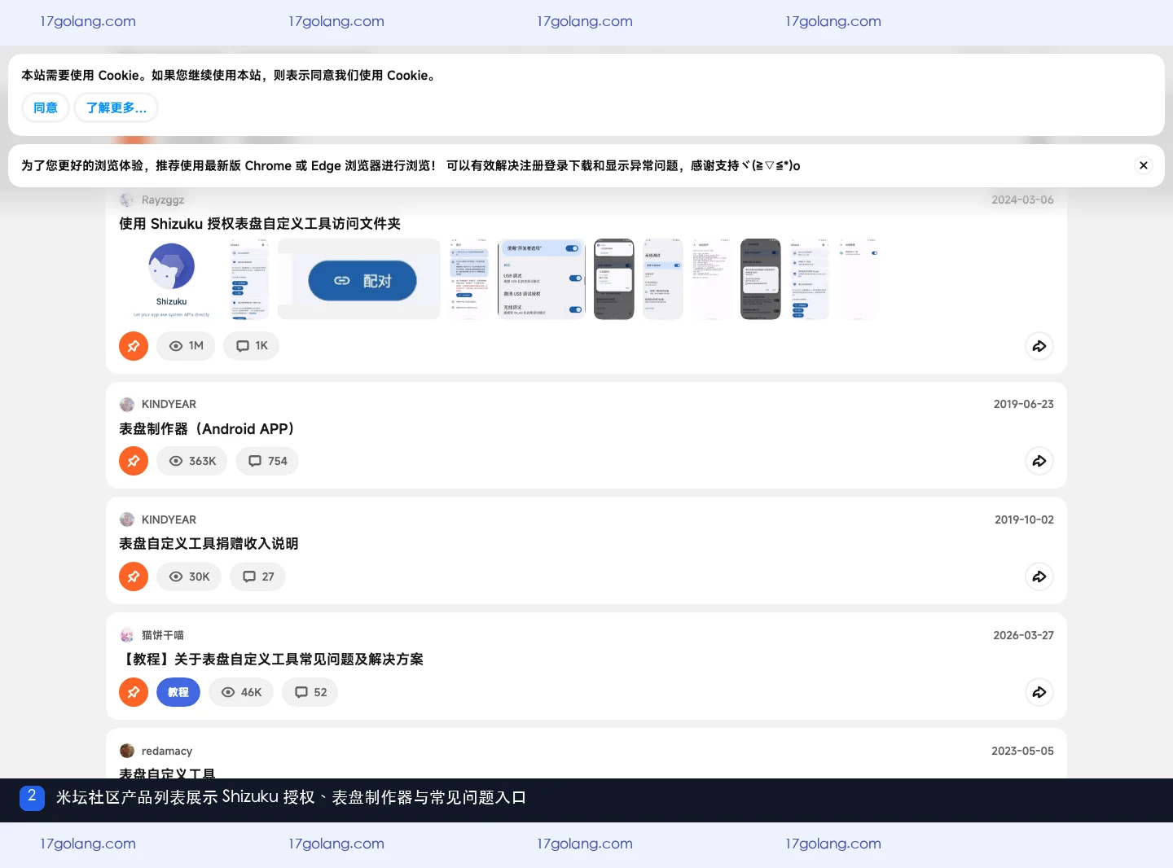Share the 表盘制作器（Android APP）post

coord(1039,461)
